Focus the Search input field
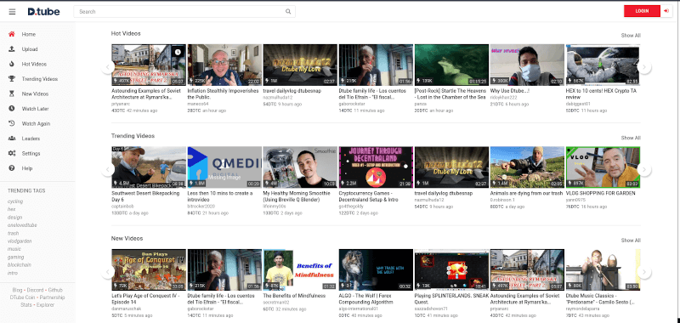 (x=184, y=12)
